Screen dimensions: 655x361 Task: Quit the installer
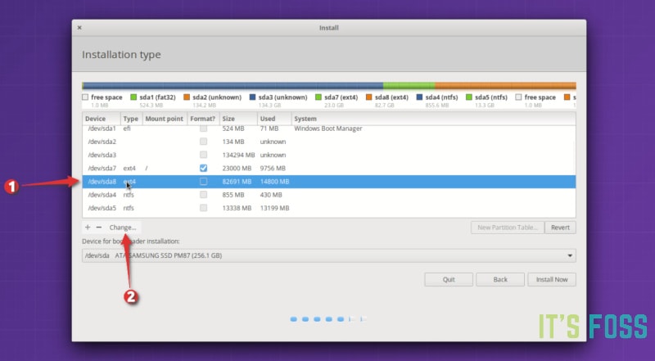click(449, 279)
